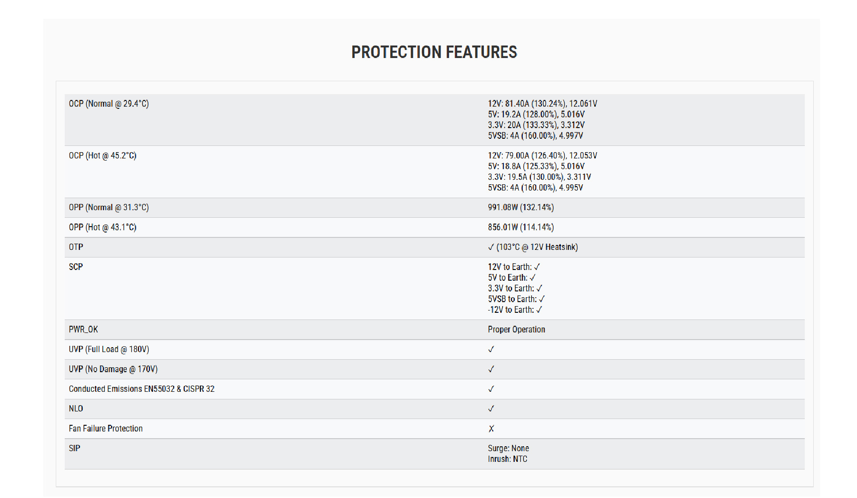Viewport: 857px width, 498px height.
Task: Select the "OCP (Normal @ 29.4°C)" row label
Action: click(x=108, y=104)
